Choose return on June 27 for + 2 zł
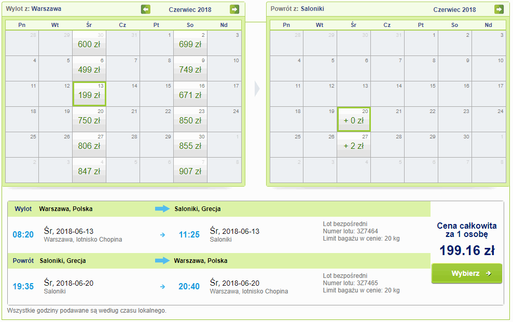This screenshot has width=513, height=322. [354, 146]
